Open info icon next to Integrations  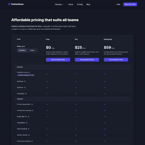[x=27, y=123]
